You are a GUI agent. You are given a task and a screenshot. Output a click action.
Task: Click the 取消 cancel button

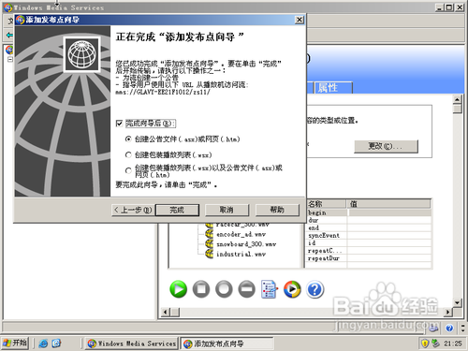pyautogui.click(x=227, y=210)
